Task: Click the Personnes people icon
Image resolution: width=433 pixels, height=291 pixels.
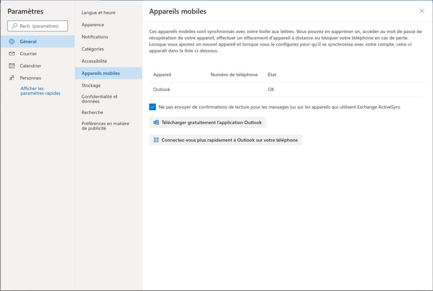Action: 12,78
